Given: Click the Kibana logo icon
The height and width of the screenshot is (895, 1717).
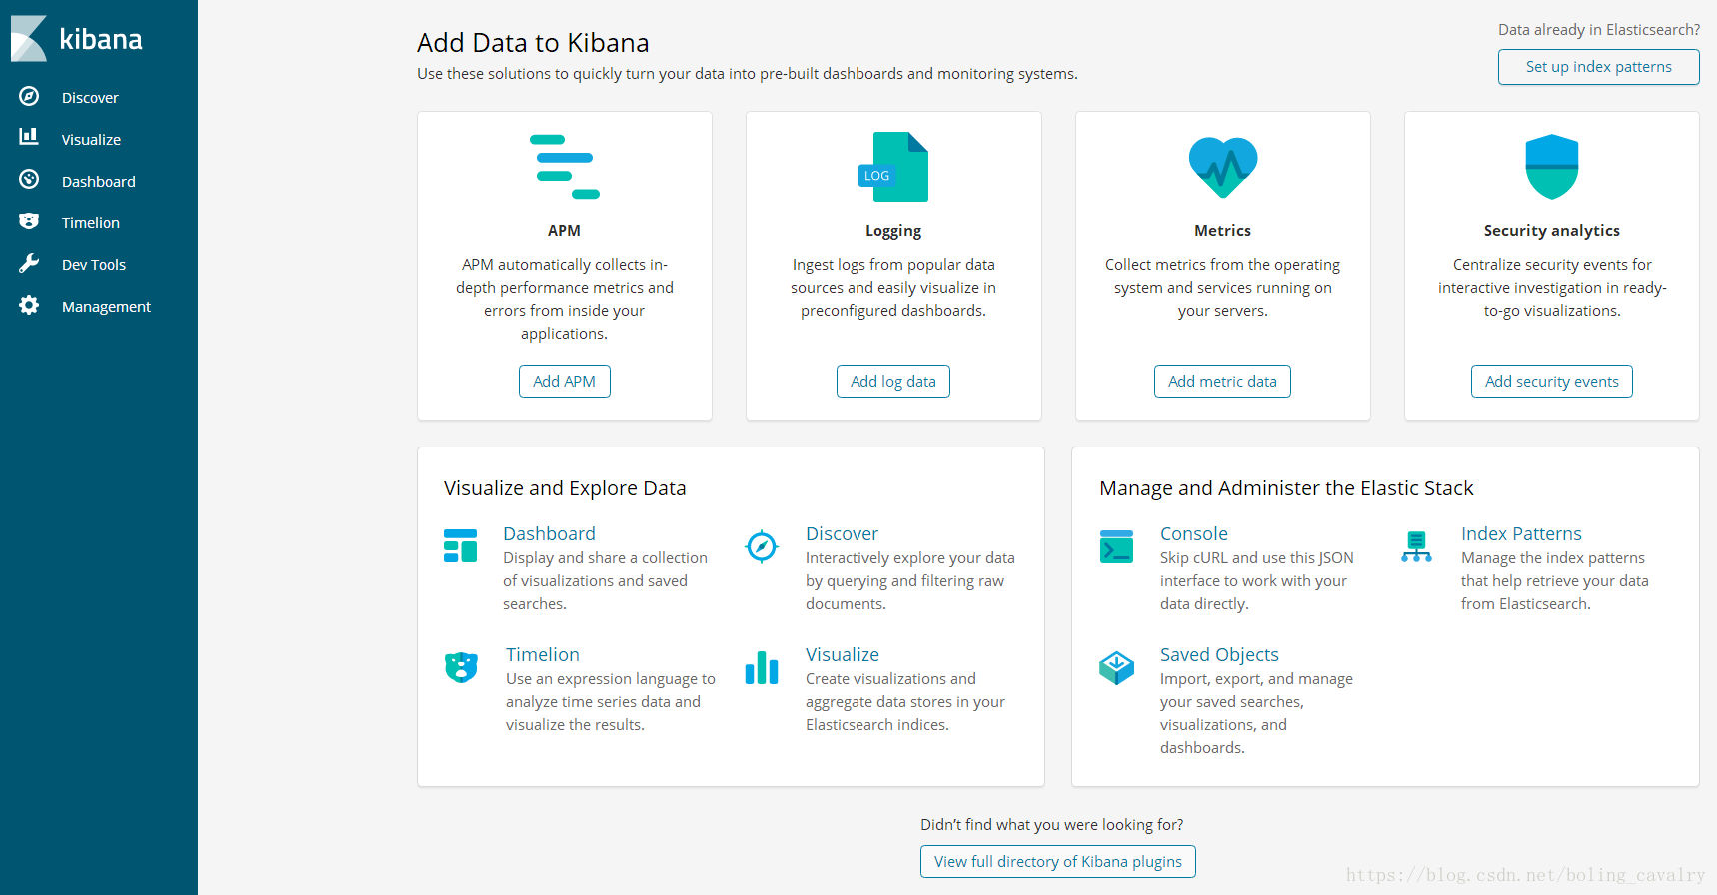Looking at the screenshot, I should (29, 39).
